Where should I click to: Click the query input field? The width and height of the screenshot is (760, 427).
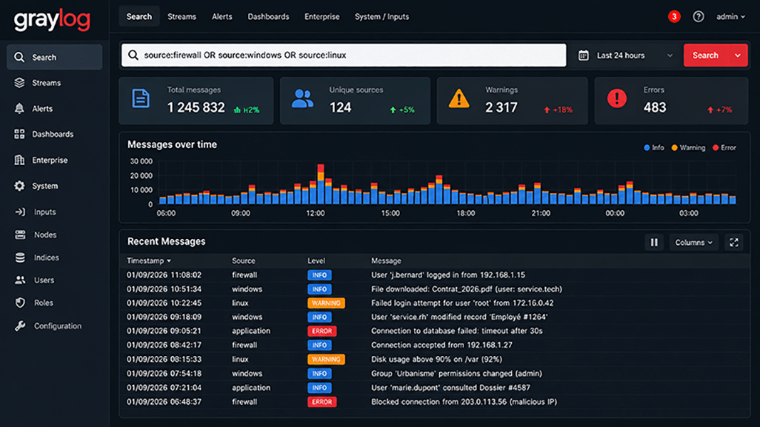point(344,55)
